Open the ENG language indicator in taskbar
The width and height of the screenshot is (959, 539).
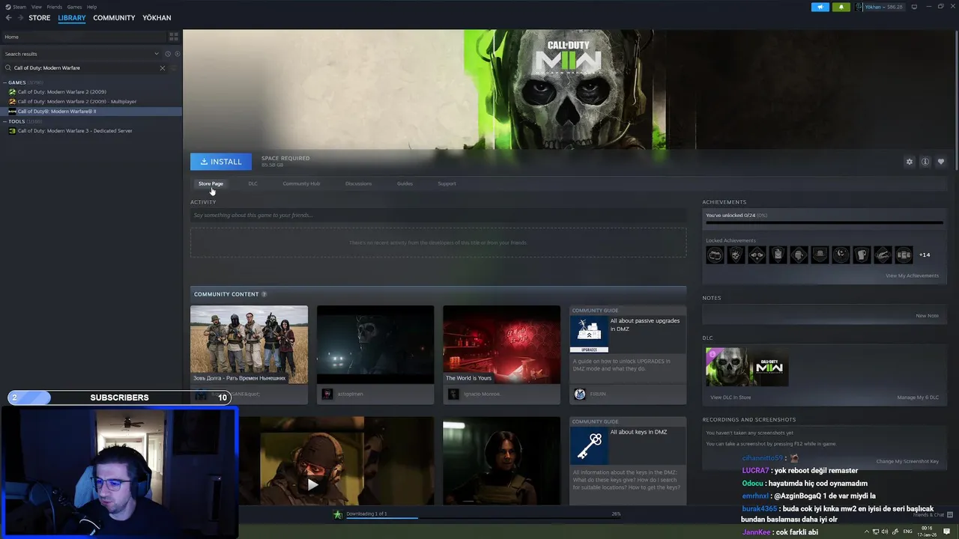tap(908, 531)
